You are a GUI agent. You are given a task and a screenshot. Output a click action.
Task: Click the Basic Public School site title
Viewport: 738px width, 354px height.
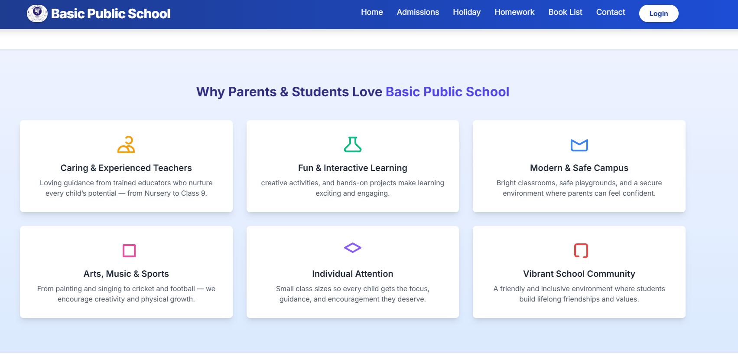tap(111, 14)
